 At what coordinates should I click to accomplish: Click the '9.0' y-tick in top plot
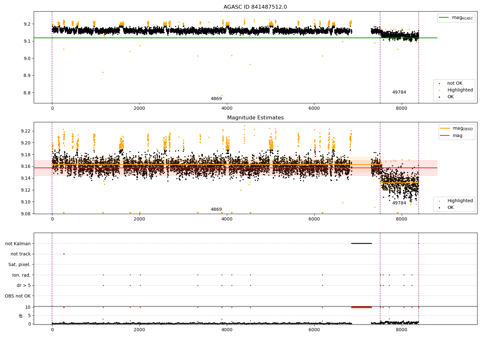[x=27, y=58]
